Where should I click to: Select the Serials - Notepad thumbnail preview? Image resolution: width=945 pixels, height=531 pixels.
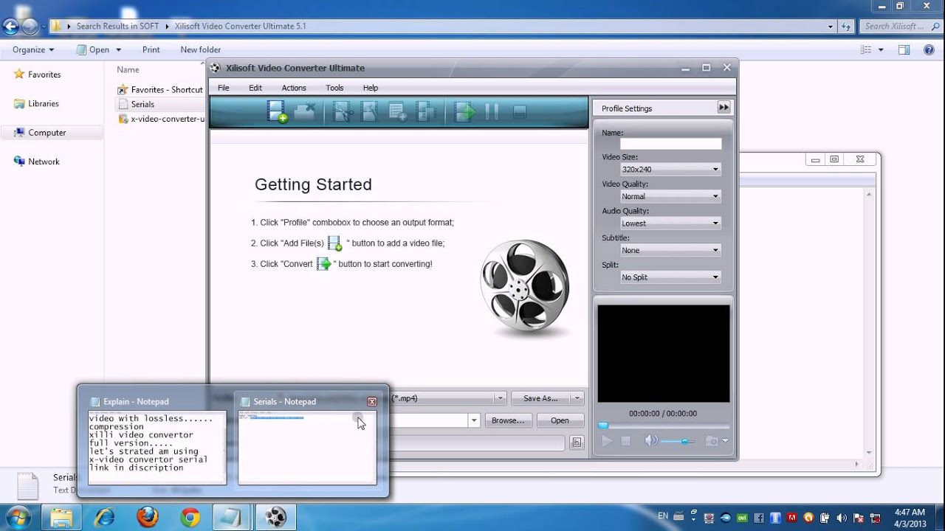[x=307, y=447]
